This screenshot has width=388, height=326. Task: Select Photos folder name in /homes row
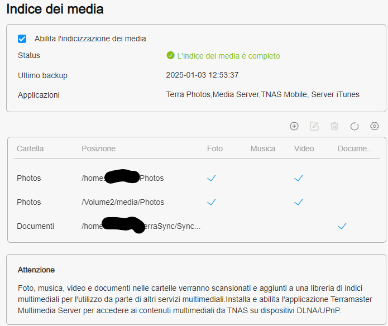(x=28, y=178)
